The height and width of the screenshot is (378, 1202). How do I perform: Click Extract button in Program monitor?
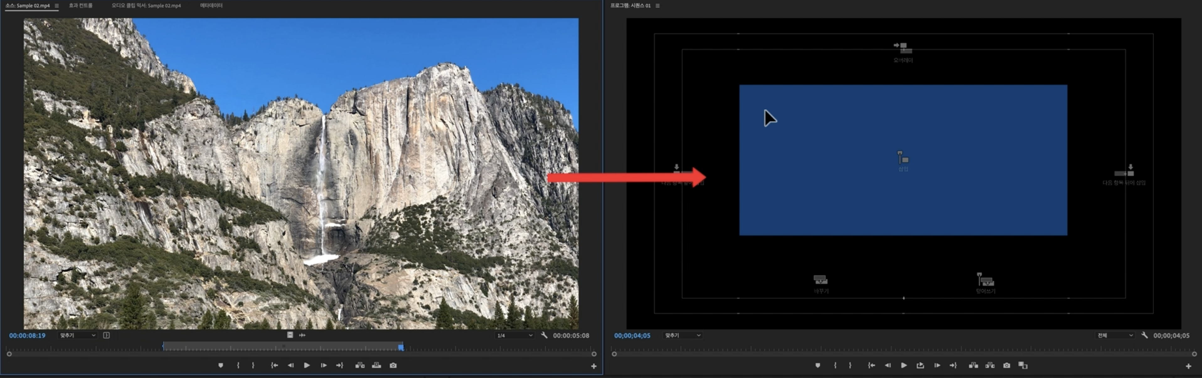(x=990, y=365)
